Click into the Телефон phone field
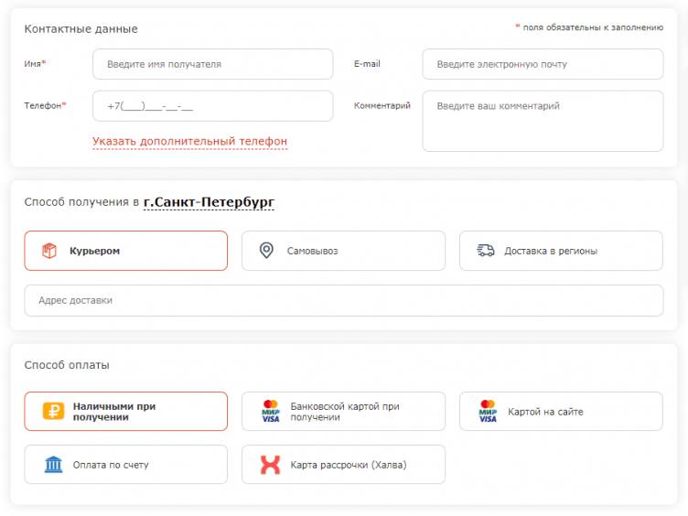This screenshot has width=688, height=516. point(212,106)
